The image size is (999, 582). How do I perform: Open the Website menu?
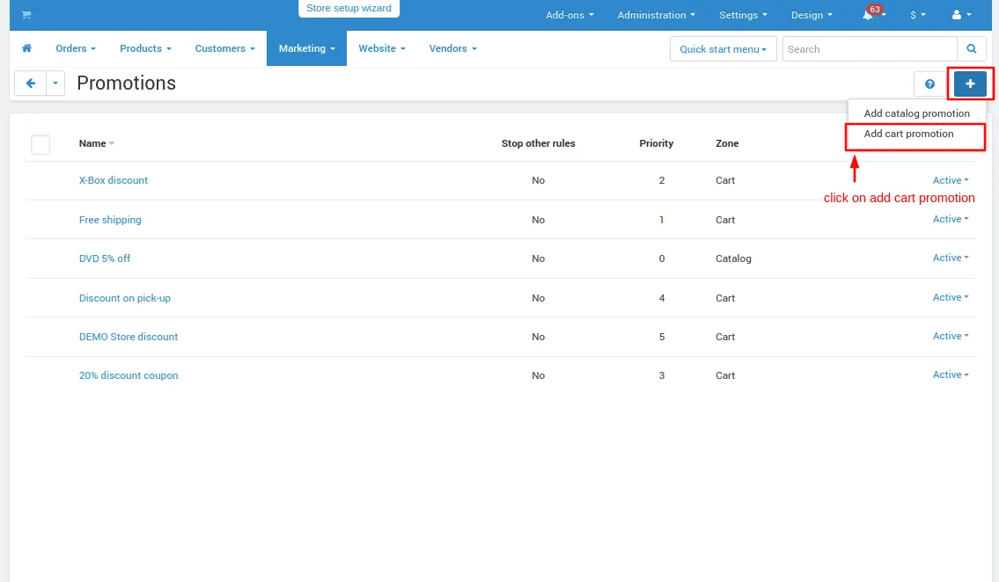[382, 48]
